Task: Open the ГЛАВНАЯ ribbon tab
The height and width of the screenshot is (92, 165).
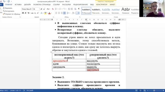Action: pyautogui.click(x=9, y=5)
